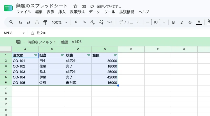This screenshot has width=210, height=116.
Task: Click cell containing OD-101
Action: pos(25,61)
